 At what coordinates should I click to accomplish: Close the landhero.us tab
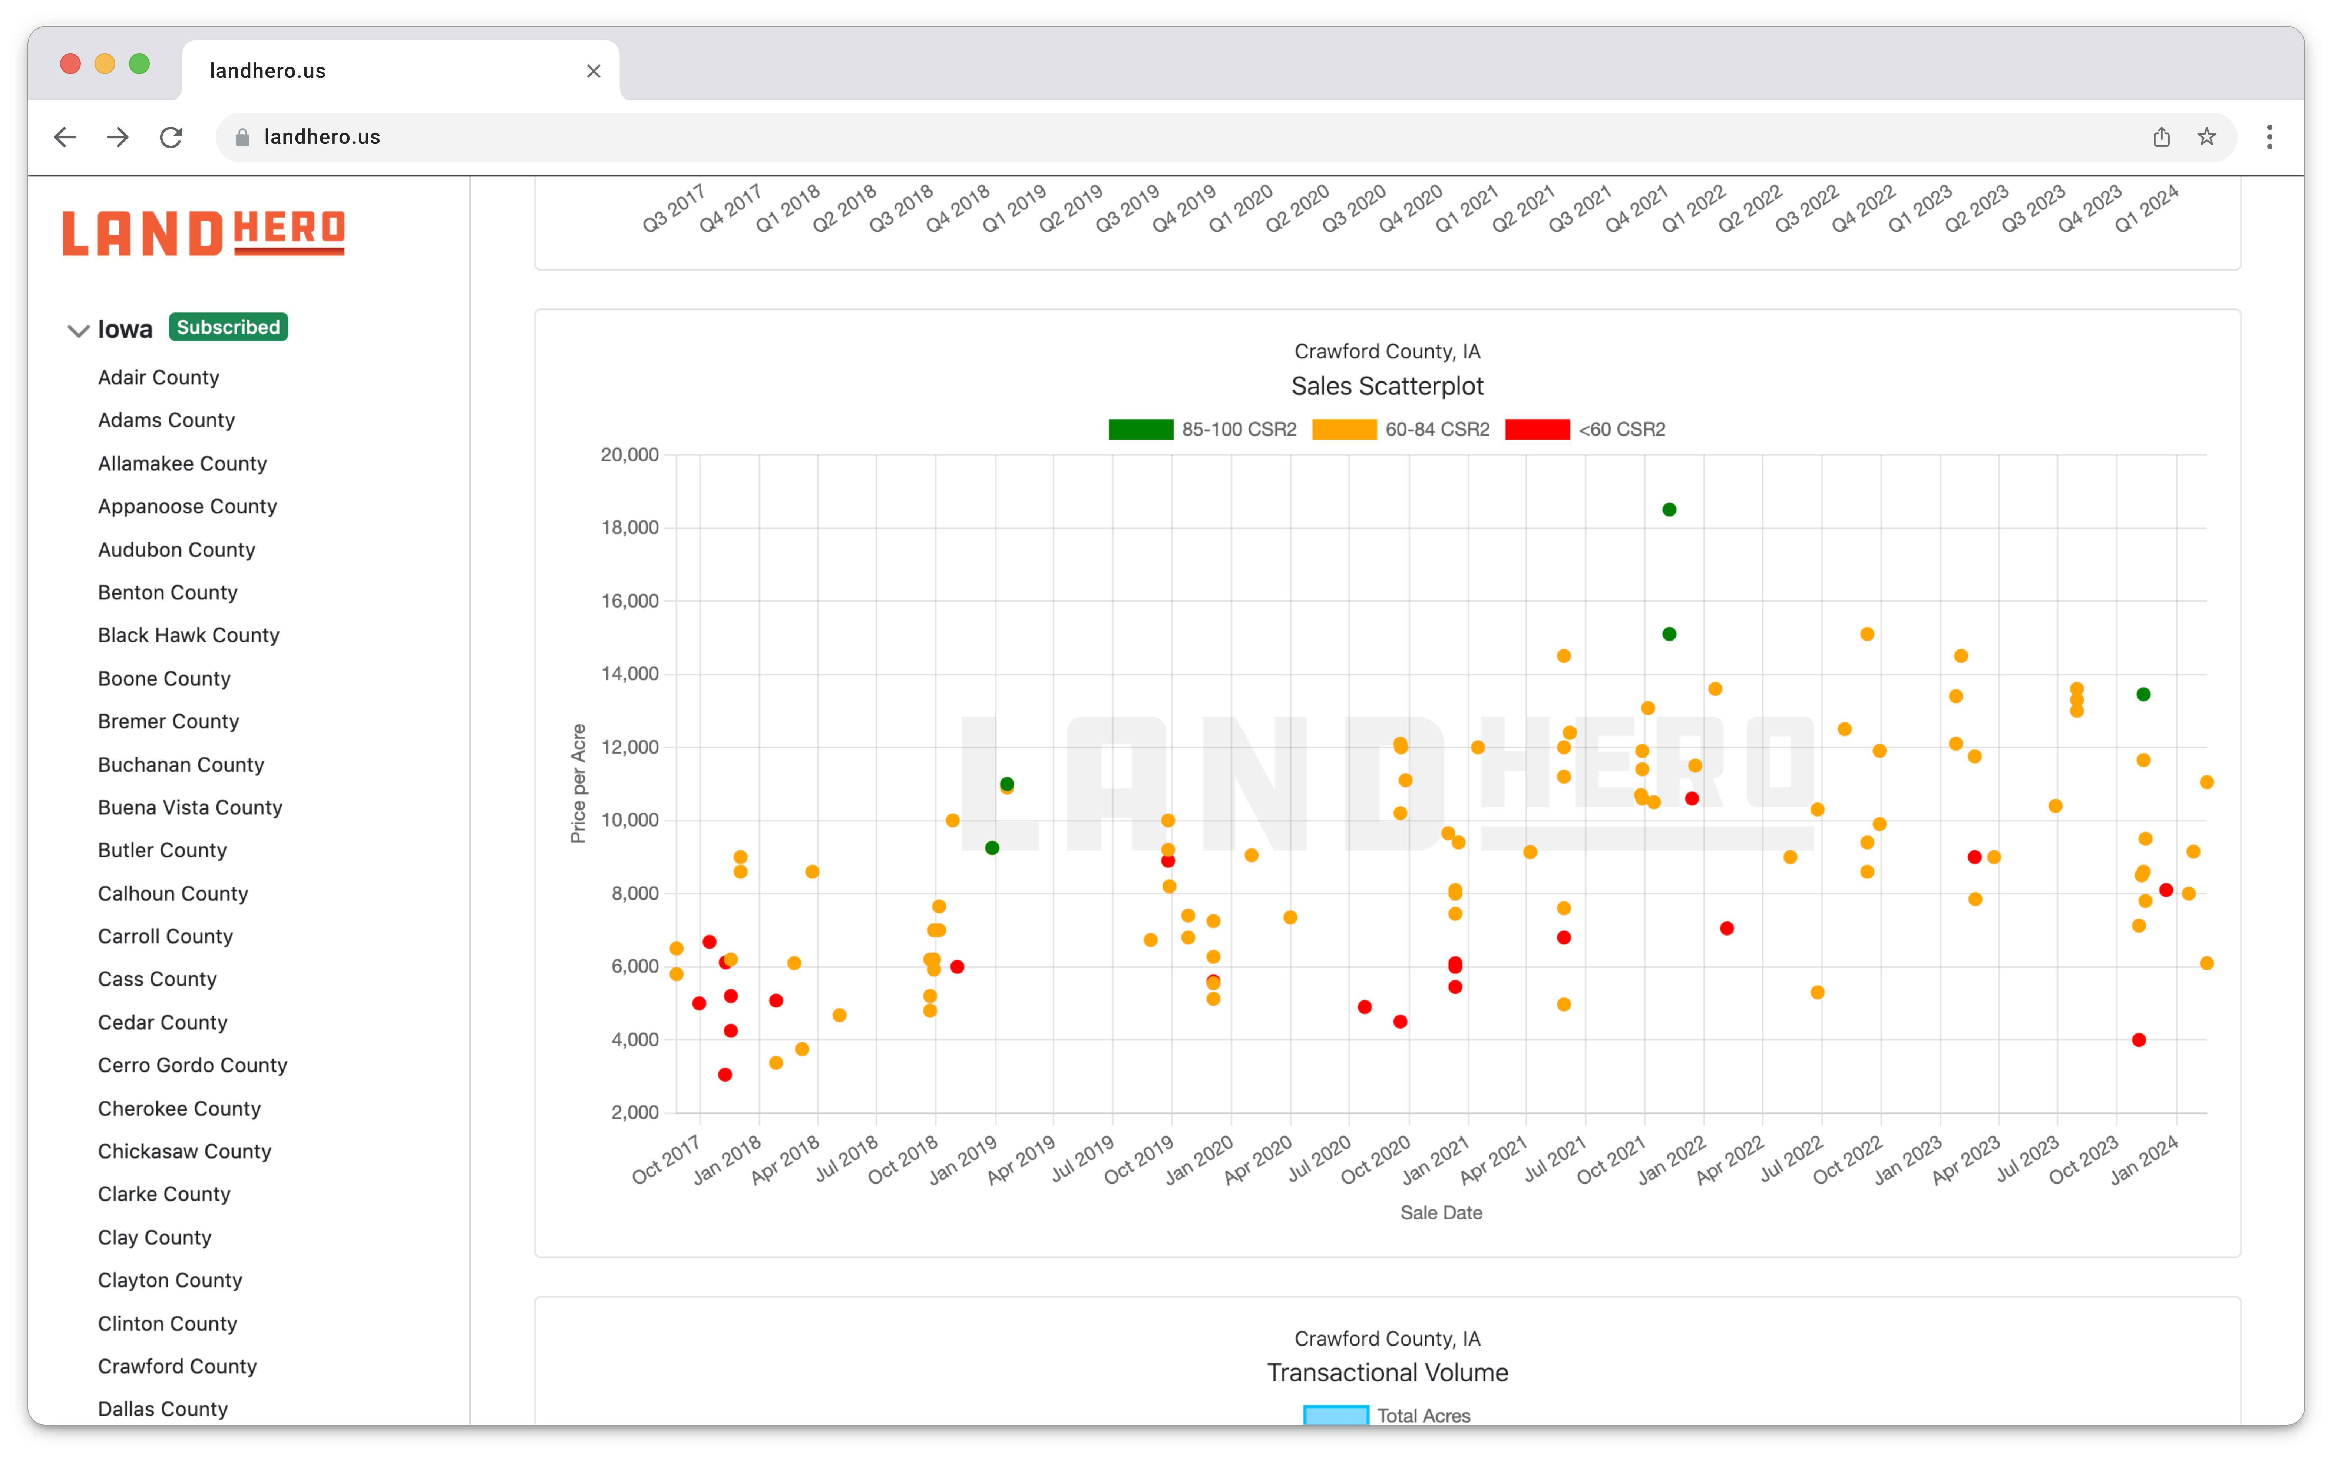click(594, 72)
